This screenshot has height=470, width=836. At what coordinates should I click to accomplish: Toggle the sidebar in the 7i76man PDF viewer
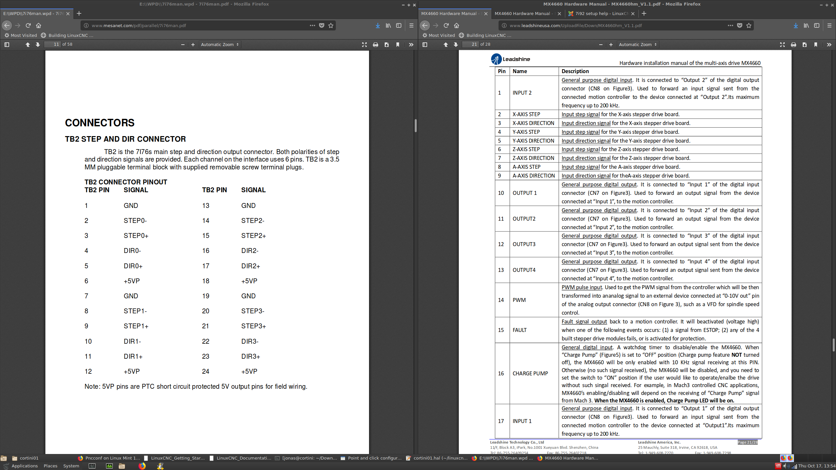point(7,44)
